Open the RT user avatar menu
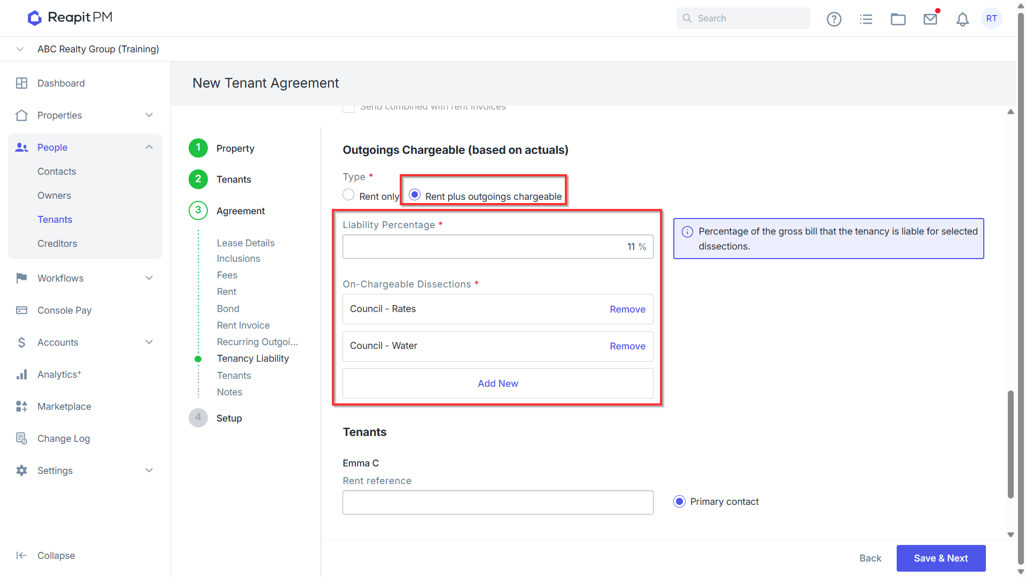 (992, 18)
